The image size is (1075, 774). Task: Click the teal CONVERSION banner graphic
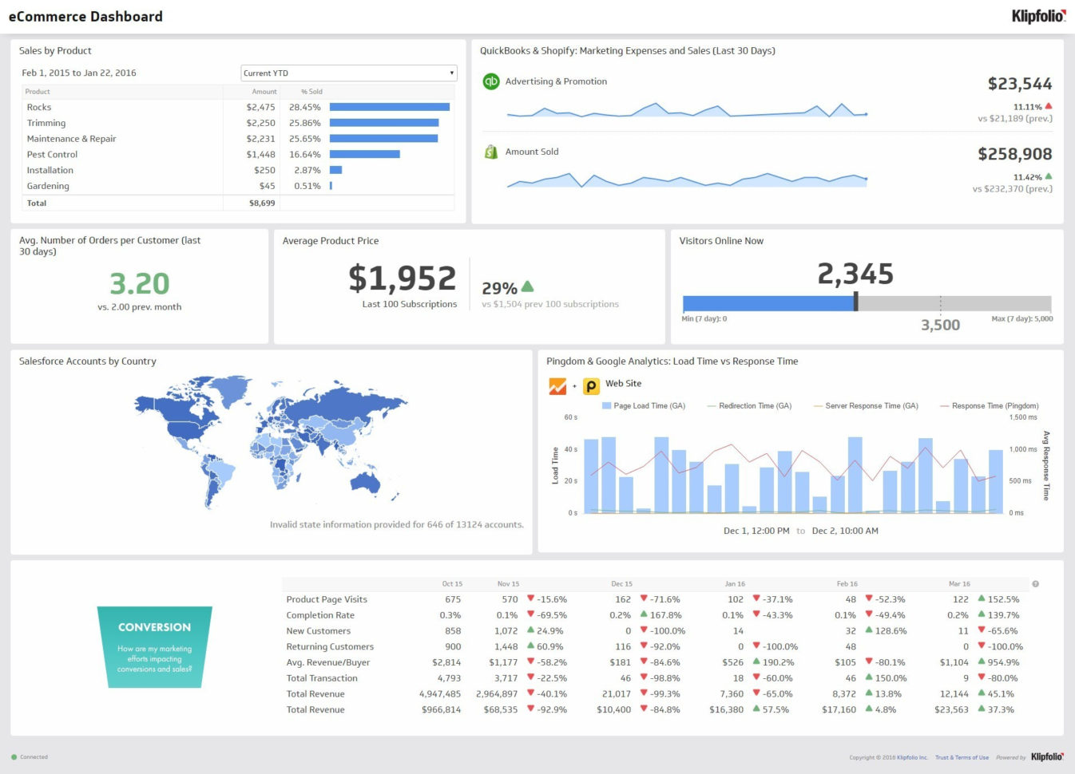(154, 646)
